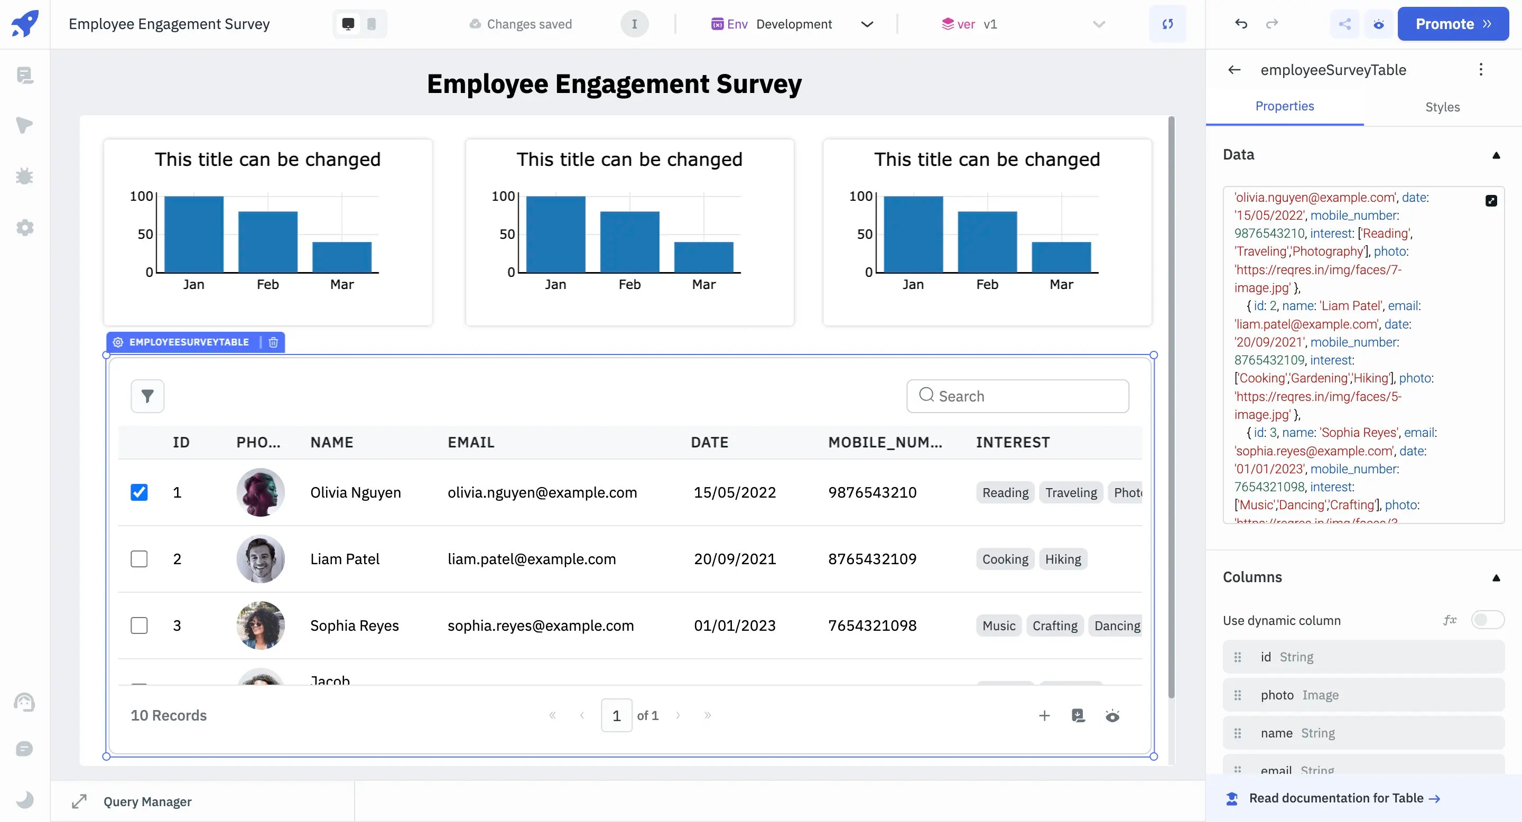Open the employeeSurveyTable kebab menu
The height and width of the screenshot is (822, 1522).
1481,69
